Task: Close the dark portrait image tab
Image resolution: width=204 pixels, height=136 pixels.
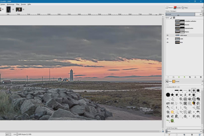Action: point(13,10)
